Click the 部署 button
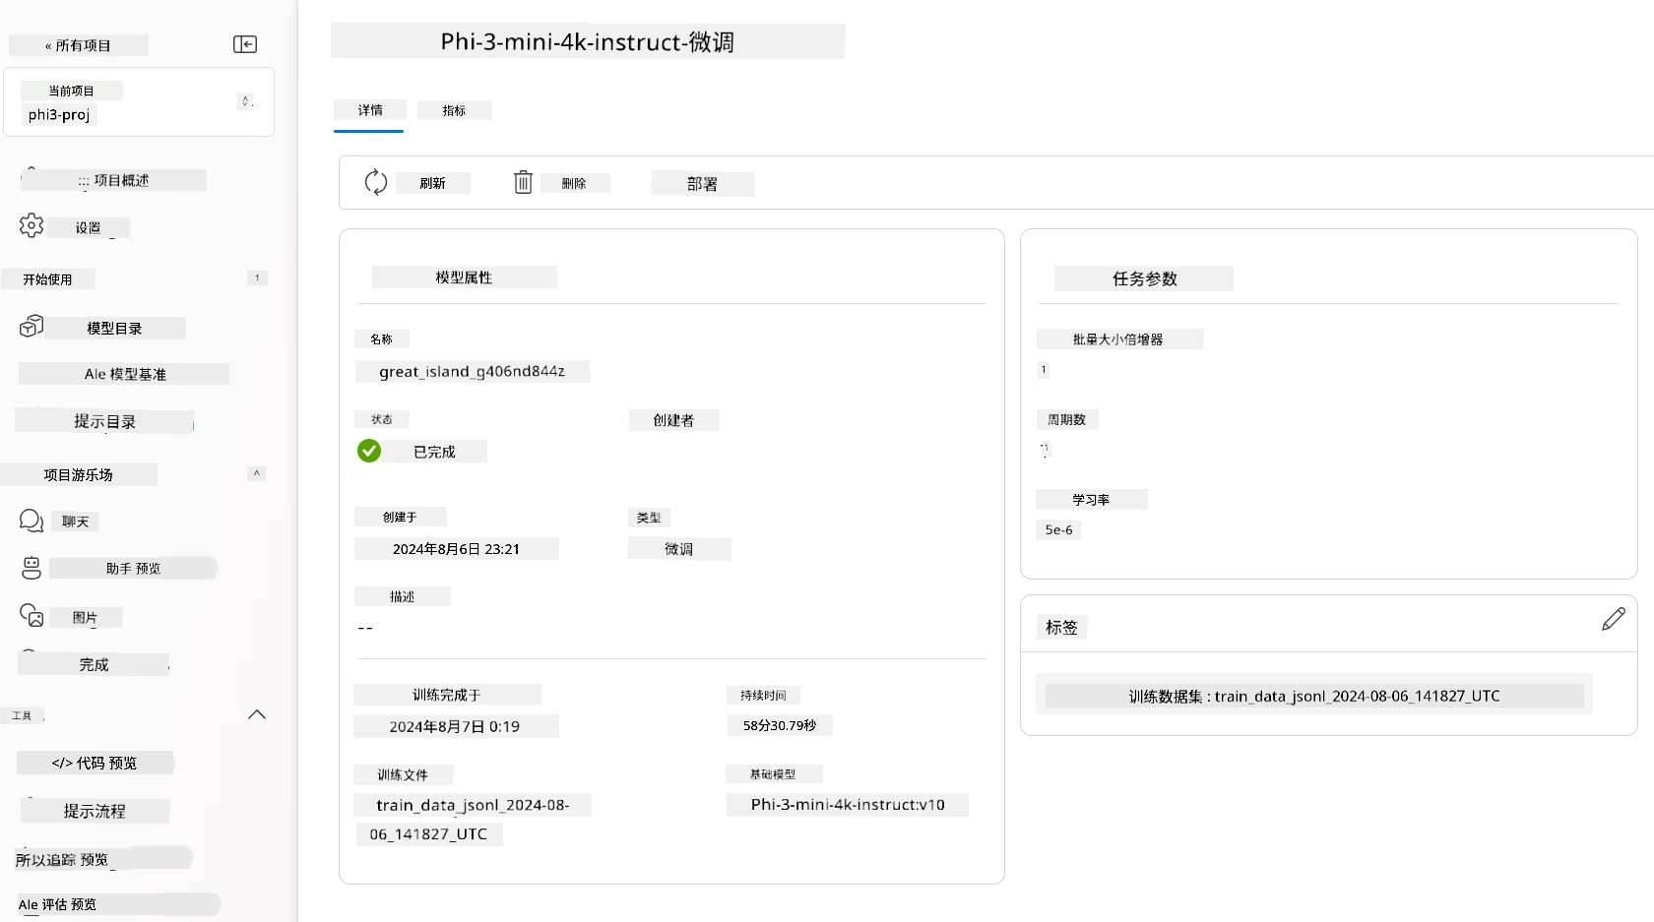 point(702,184)
